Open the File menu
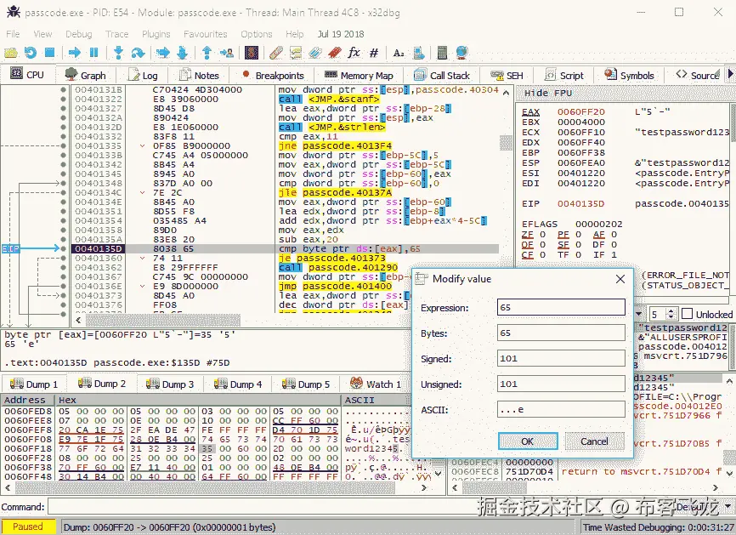Viewport: 736px width, 535px height. click(x=13, y=34)
